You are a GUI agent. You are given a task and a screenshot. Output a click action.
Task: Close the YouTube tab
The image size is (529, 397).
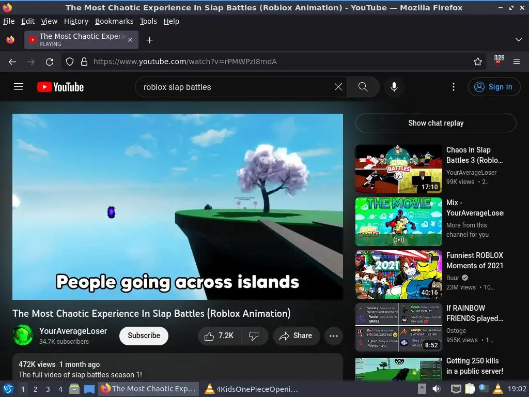tap(130, 40)
